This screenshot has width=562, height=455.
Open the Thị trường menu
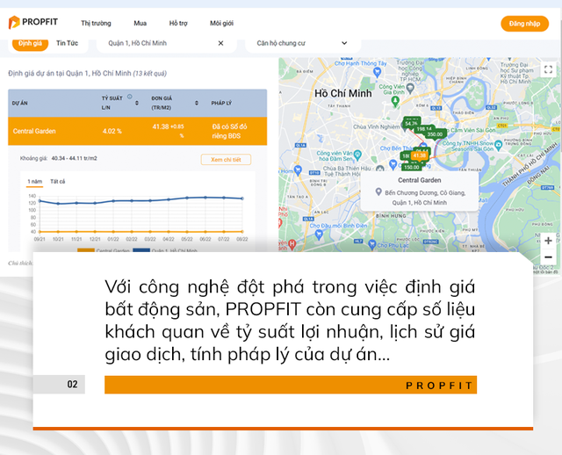tap(96, 24)
